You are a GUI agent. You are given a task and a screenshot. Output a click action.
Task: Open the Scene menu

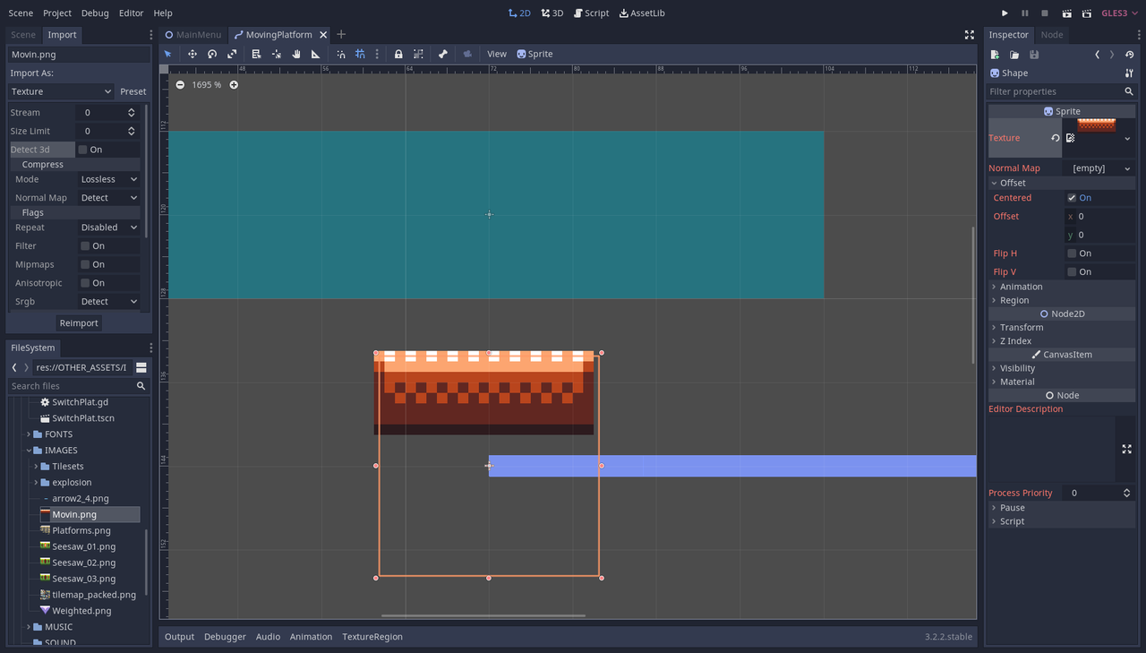(21, 13)
